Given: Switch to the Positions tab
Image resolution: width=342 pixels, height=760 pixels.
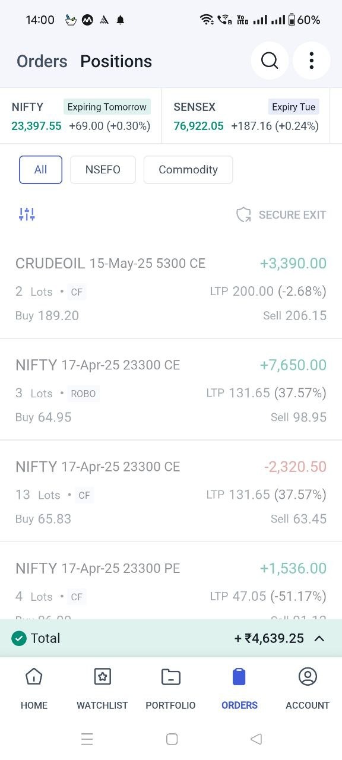Looking at the screenshot, I should (x=116, y=61).
